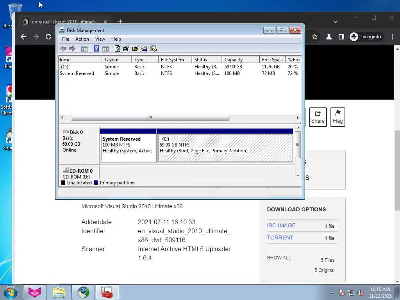Click down arrow of graphical view vertical scrollbar
This screenshot has height=300, width=400.
(298, 175)
